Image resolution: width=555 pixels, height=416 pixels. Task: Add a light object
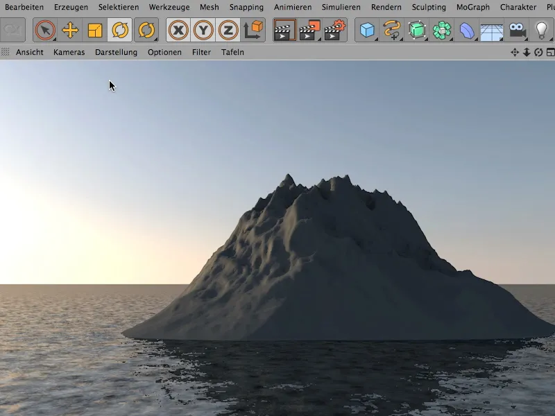click(542, 30)
